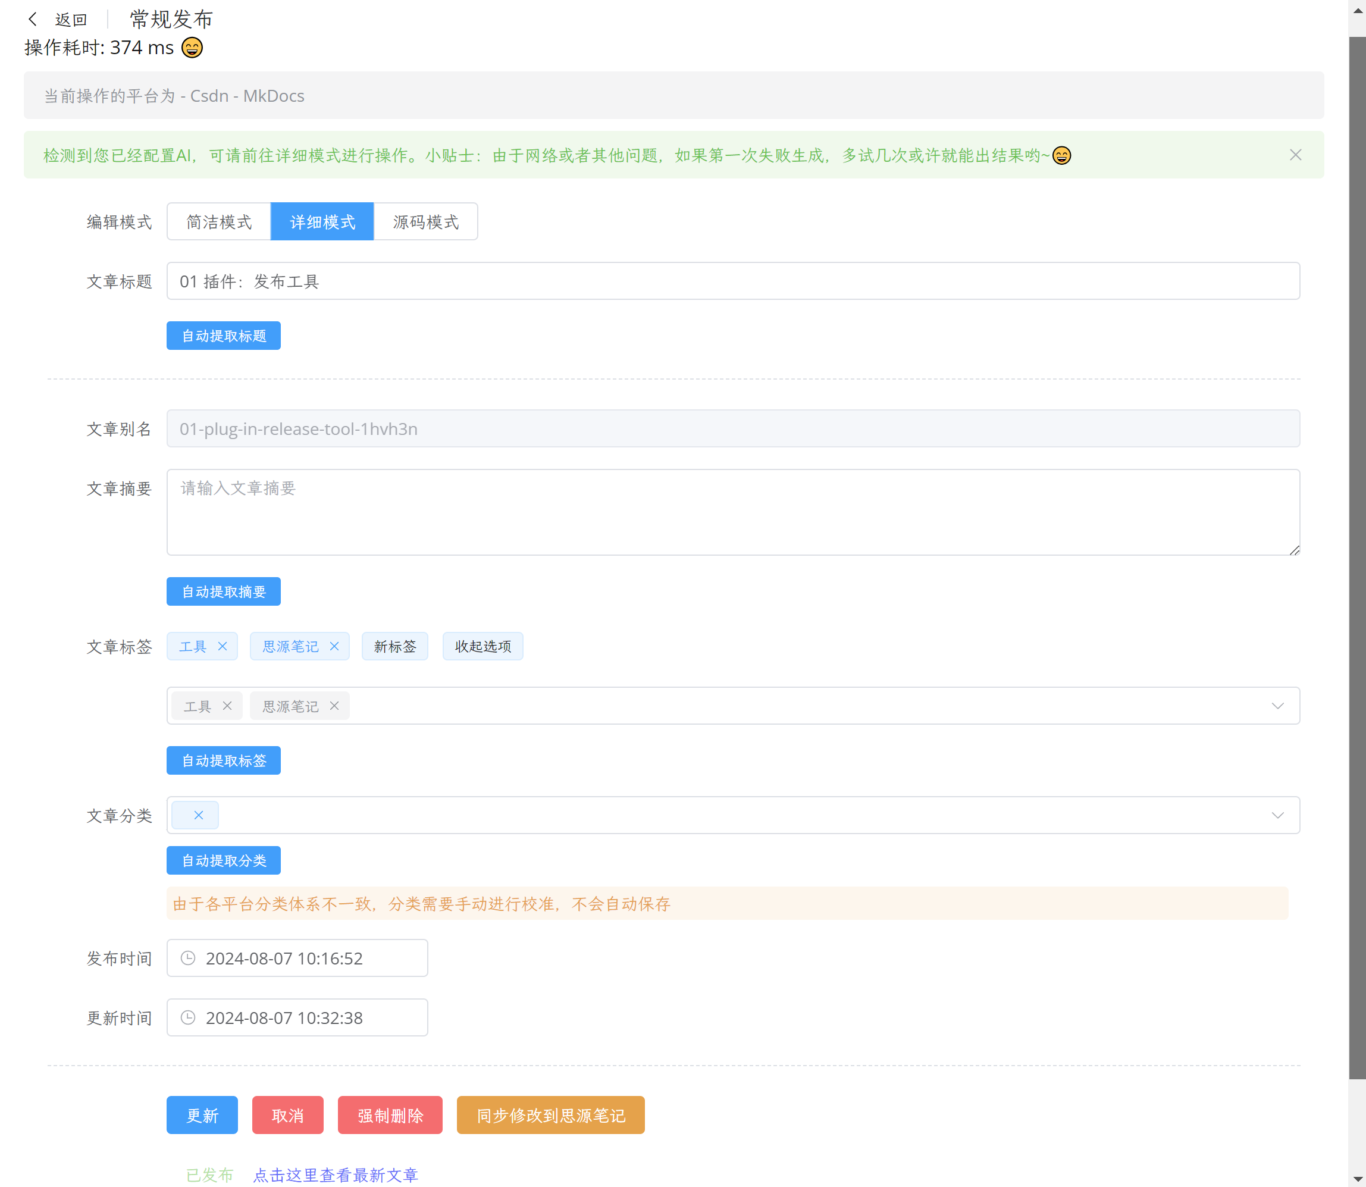Click the back arrow icon next to 返回
The height and width of the screenshot is (1187, 1366).
pyautogui.click(x=33, y=19)
